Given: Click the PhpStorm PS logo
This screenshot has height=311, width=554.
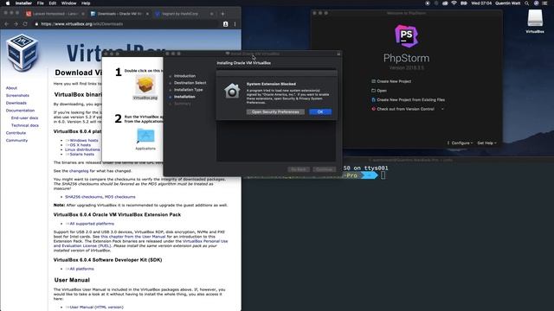Looking at the screenshot, I should (x=406, y=36).
